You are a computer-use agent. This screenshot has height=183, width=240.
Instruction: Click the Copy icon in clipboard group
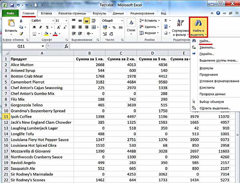tap(21, 27)
